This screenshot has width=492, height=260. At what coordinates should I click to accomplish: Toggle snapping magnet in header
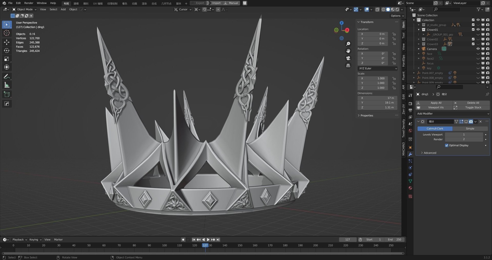point(204,9)
